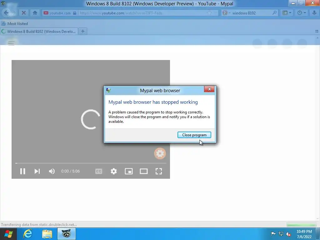This screenshot has height=240, width=320.
Task: Click Close program in crash dialog
Action: point(194,135)
